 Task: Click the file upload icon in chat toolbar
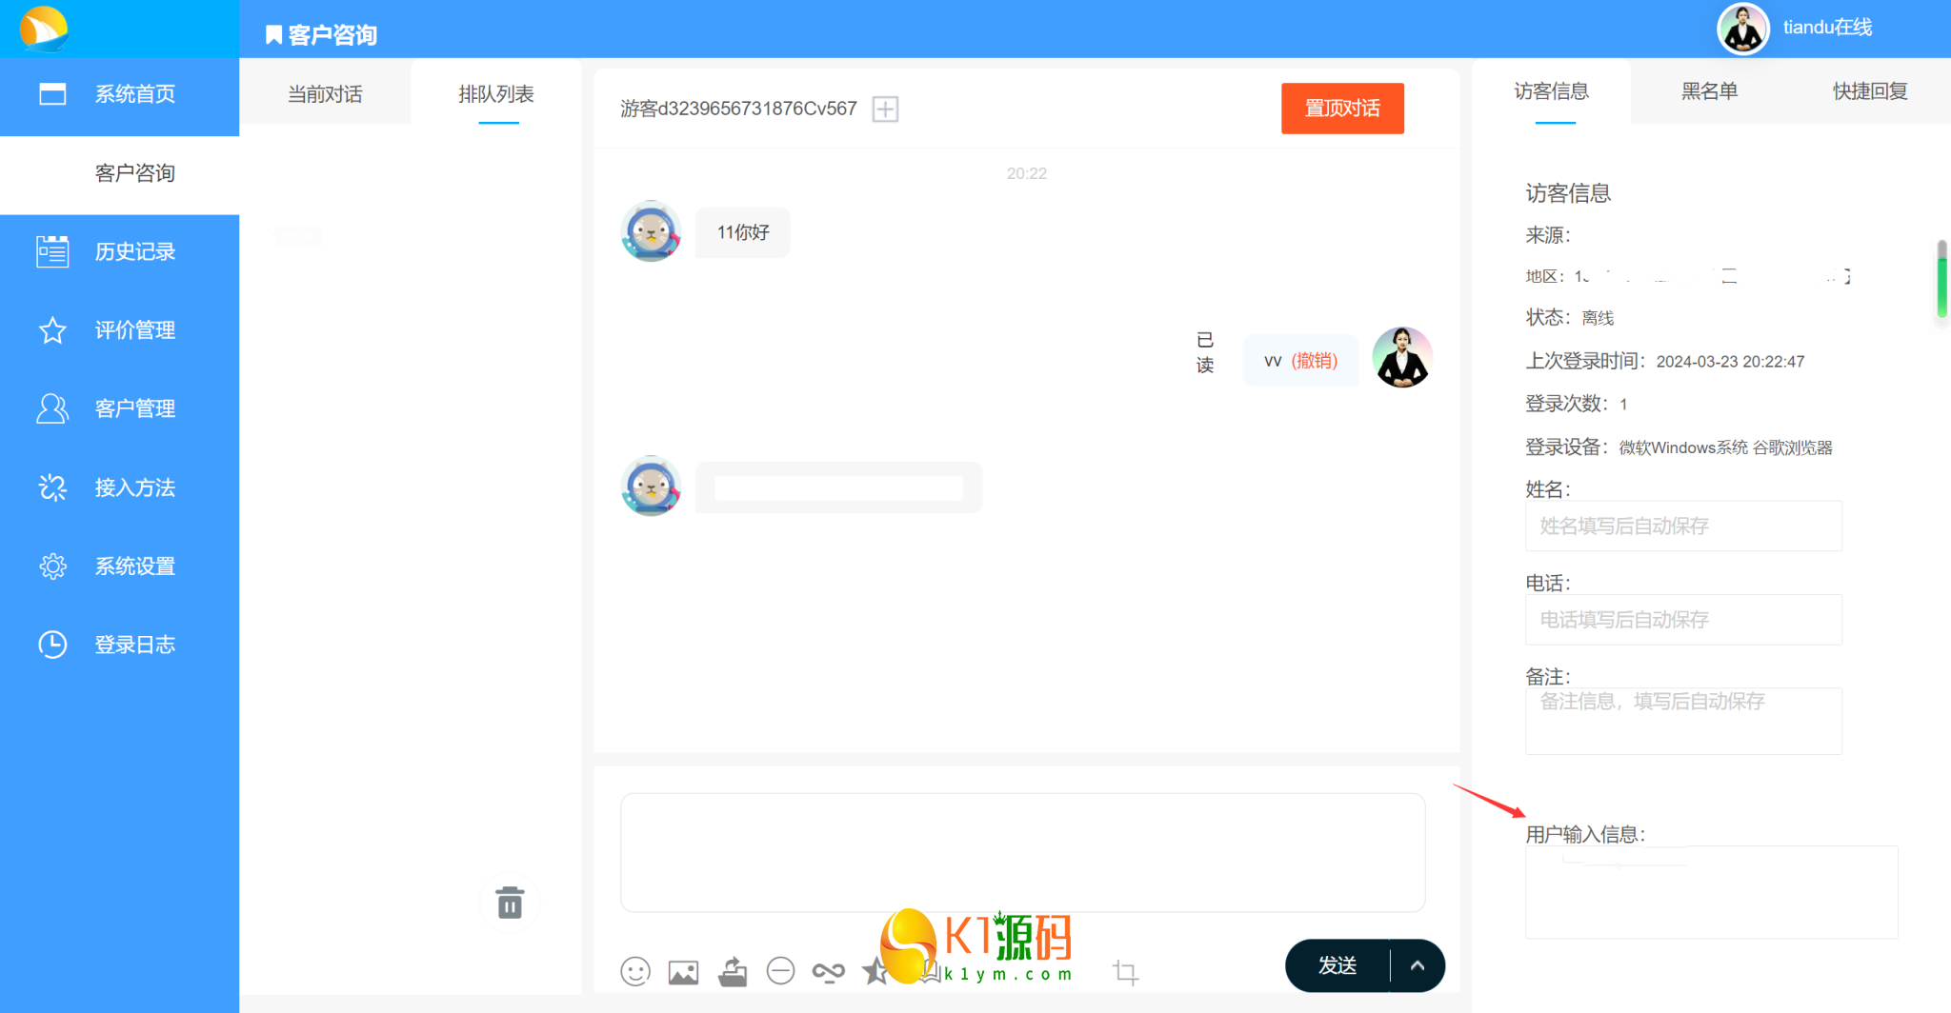(x=733, y=971)
